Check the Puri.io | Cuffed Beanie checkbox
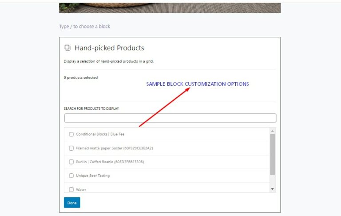 click(71, 162)
